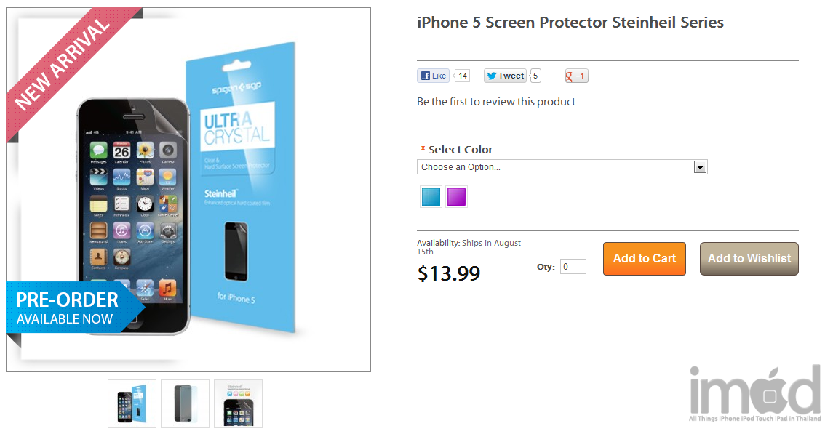The width and height of the screenshot is (833, 434).
Task: Open the third product thumbnail
Action: click(238, 403)
